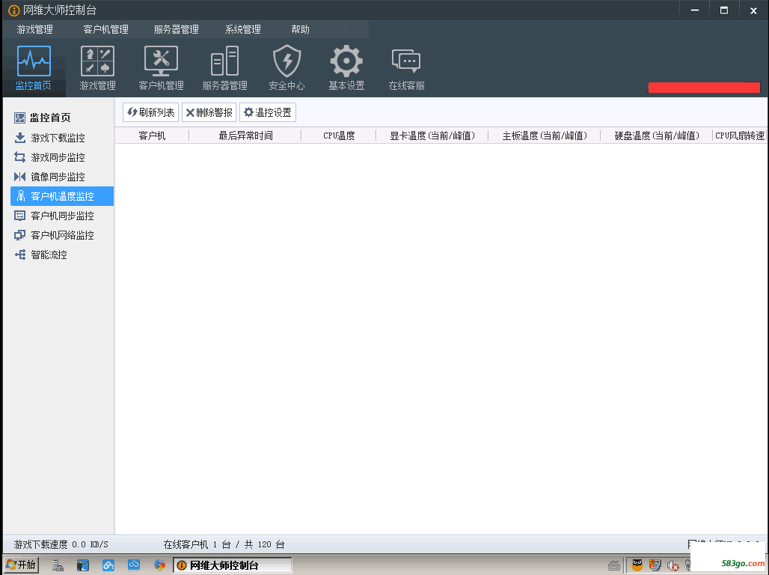769x575 pixels.
Task: Open the 监控首页 toolbar icon
Action: (x=34, y=68)
